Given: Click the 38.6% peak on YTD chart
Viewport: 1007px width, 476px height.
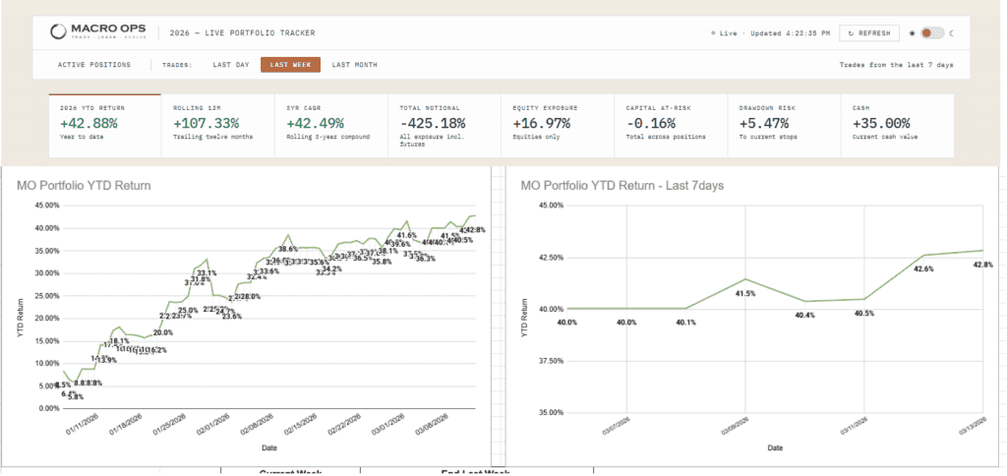Looking at the screenshot, I should pyautogui.click(x=287, y=235).
